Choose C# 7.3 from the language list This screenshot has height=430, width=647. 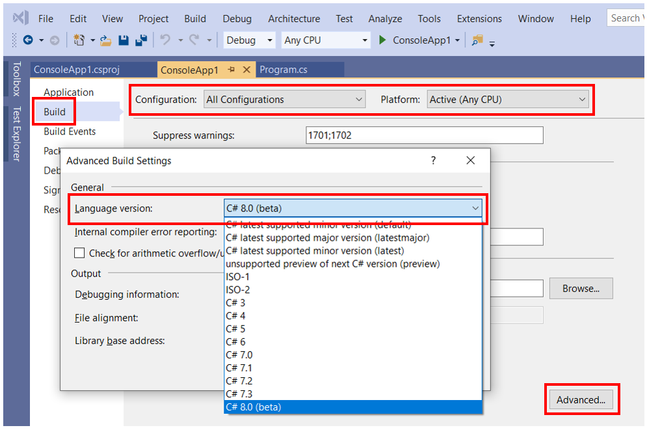pyautogui.click(x=353, y=394)
